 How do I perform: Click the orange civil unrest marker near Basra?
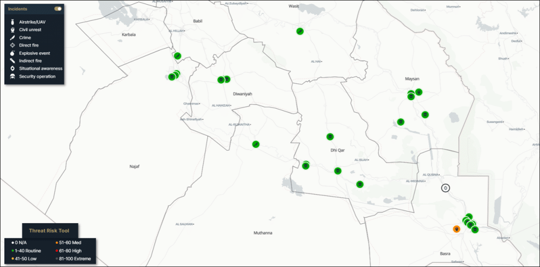click(x=457, y=229)
